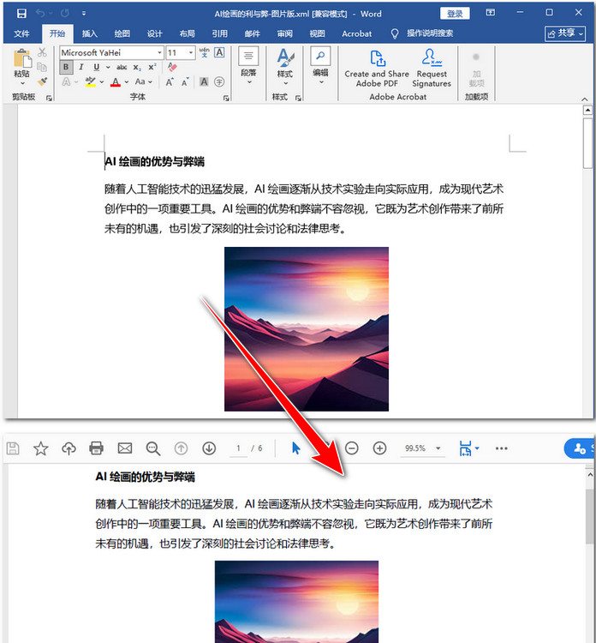Screen dimensions: 596x643
Task: Apply the red font color
Action: (116, 82)
